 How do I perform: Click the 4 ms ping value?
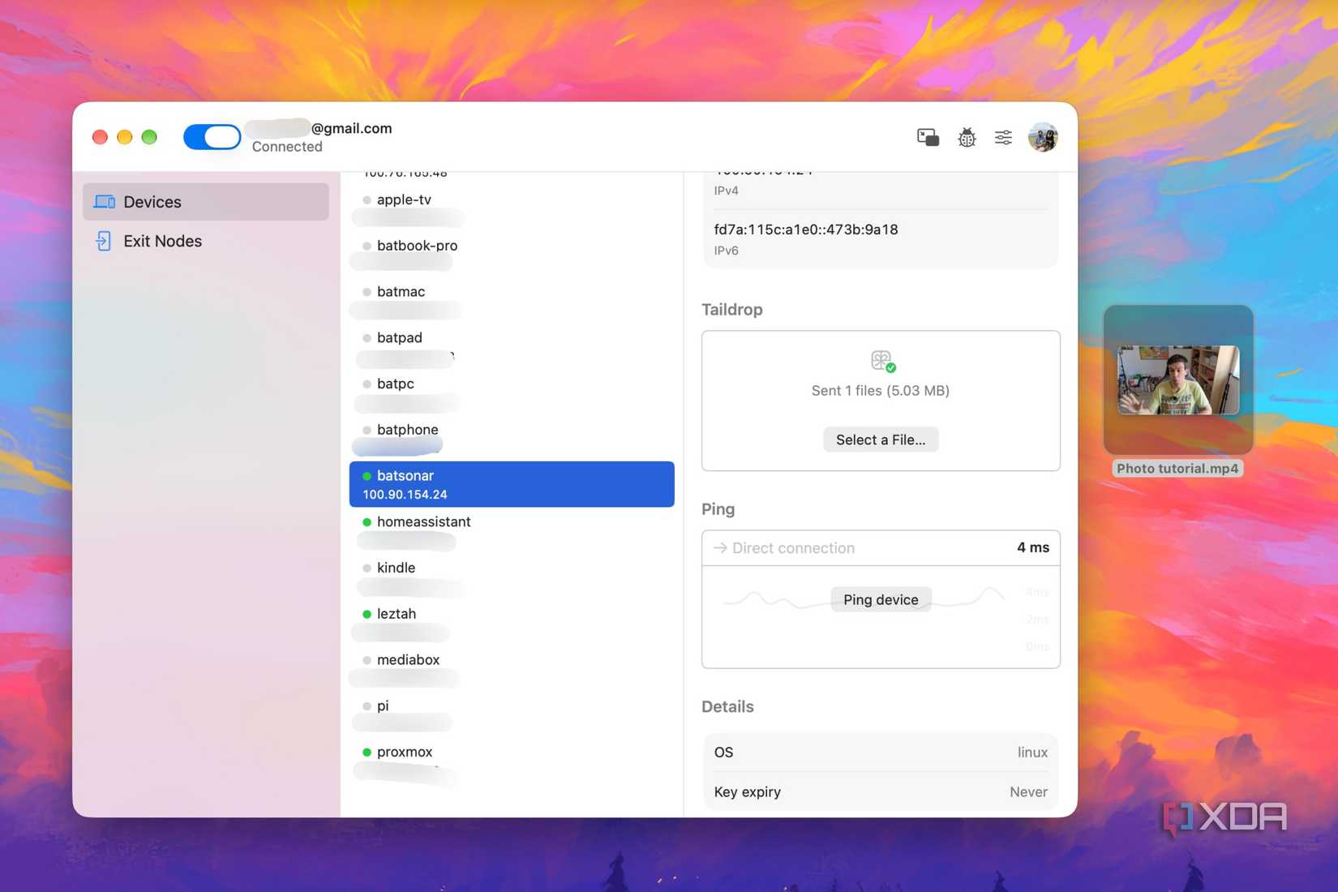[1033, 547]
